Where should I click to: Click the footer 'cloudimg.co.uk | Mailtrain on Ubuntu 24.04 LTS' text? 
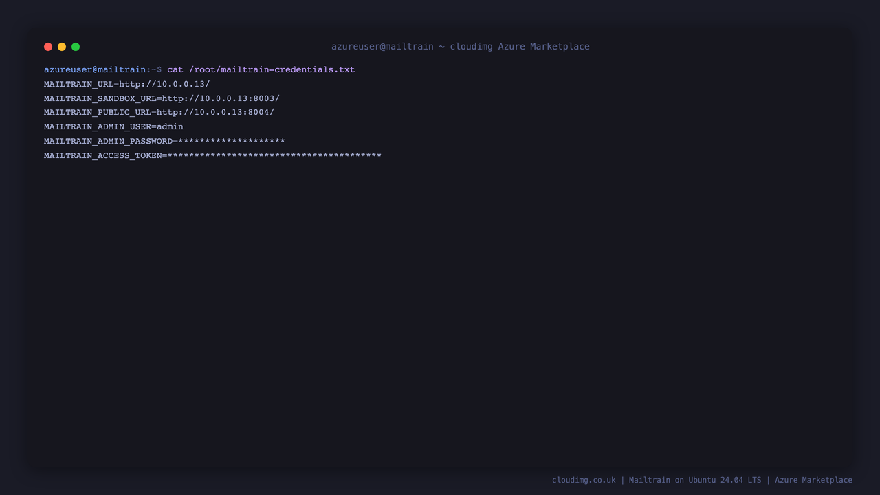[x=657, y=480]
